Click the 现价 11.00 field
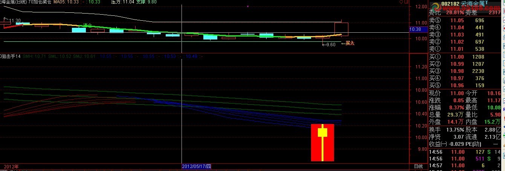This screenshot has height=171, width=505. click(446, 93)
